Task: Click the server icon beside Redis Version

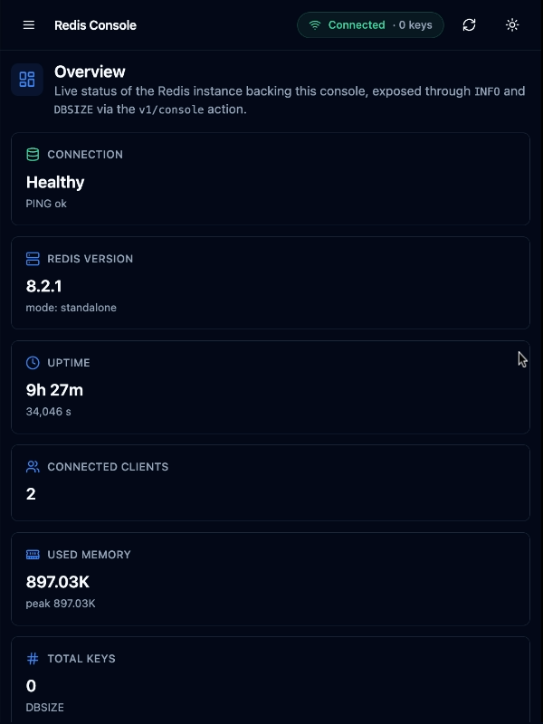Action: pos(33,259)
